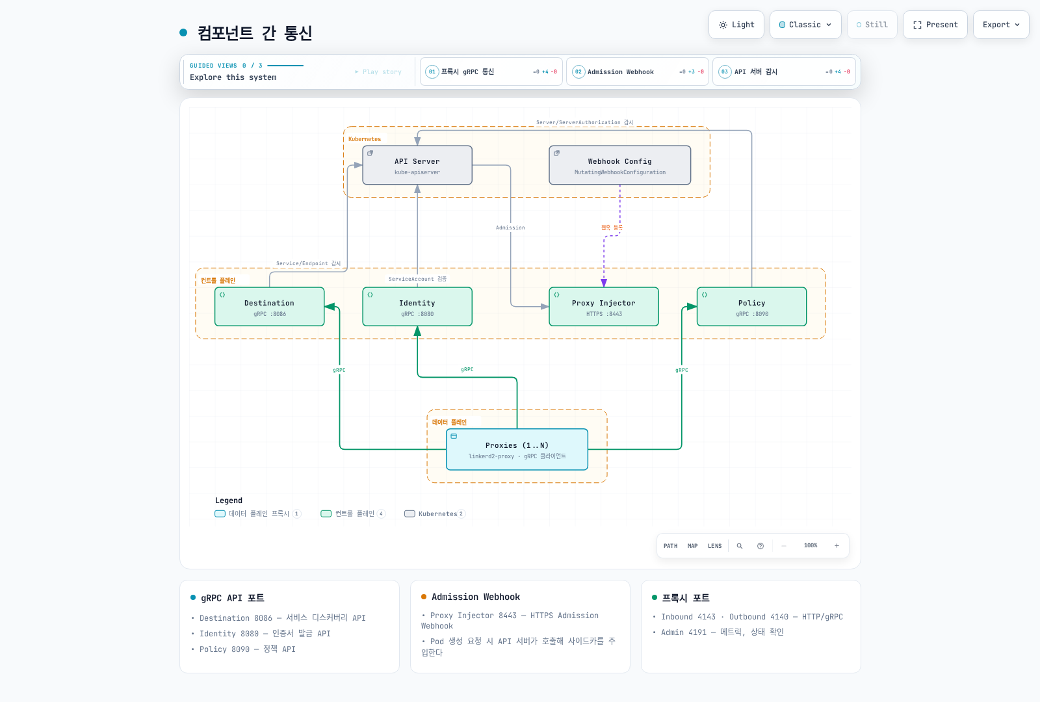Click the 01 step badge for gRPC view
The height and width of the screenshot is (702, 1040).
(x=432, y=72)
